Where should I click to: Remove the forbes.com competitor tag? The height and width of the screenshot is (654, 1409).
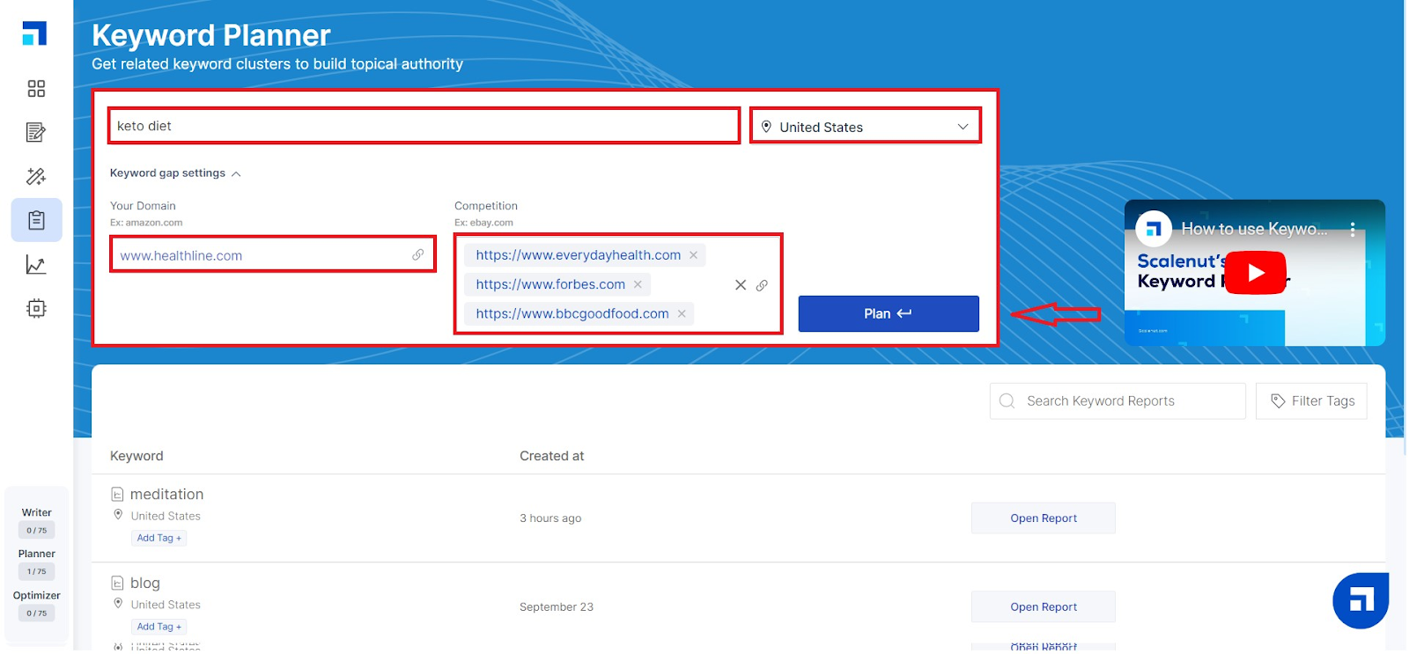(x=638, y=284)
